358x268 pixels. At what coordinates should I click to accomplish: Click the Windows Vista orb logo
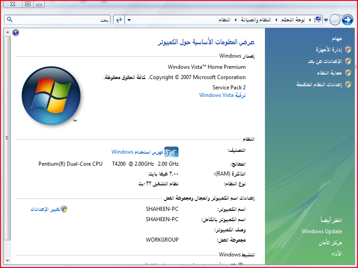51,96
